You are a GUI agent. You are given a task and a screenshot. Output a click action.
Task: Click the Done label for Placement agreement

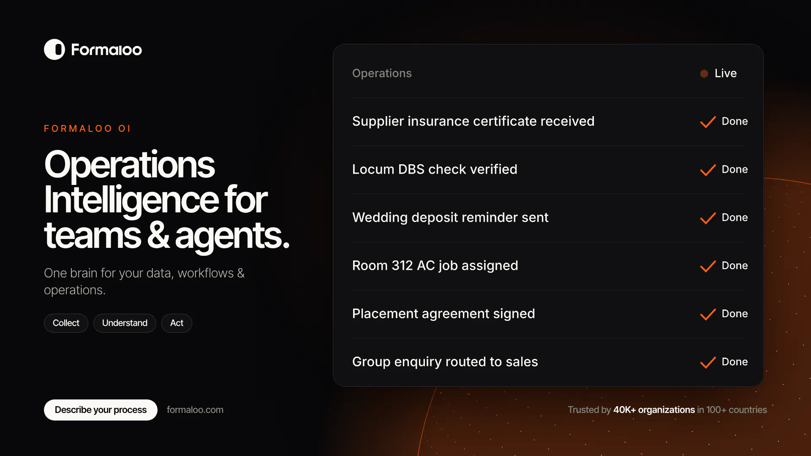point(735,314)
